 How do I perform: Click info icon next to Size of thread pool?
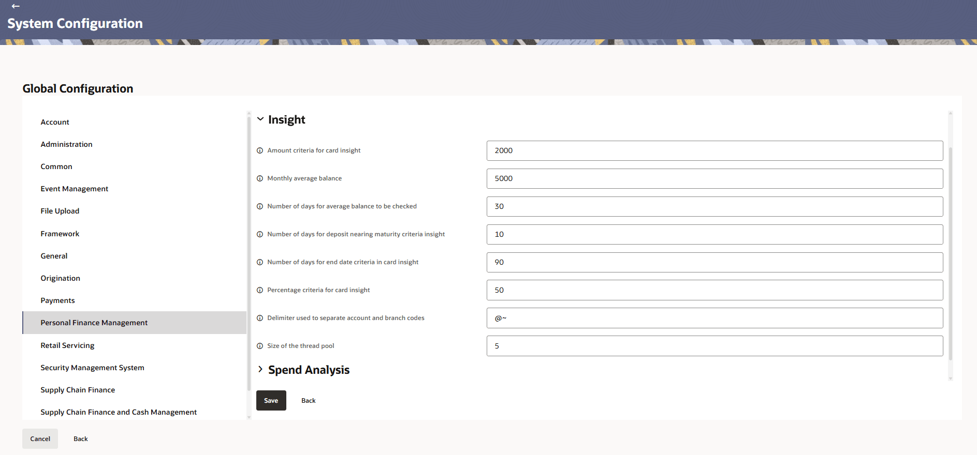coord(260,346)
